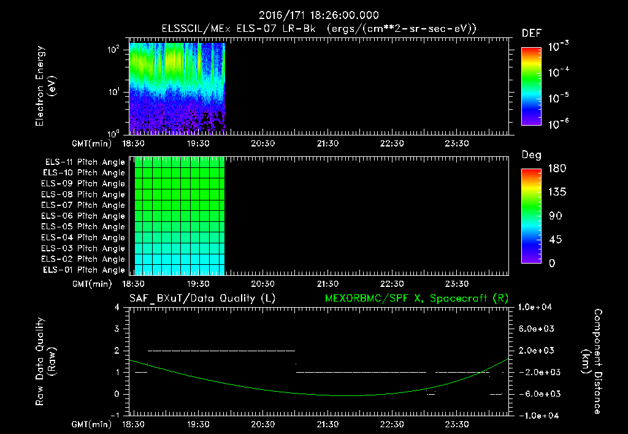Click the SAF_BXuT/Data Quality (L) title
Screen dimensions: 628x434
click(x=202, y=299)
